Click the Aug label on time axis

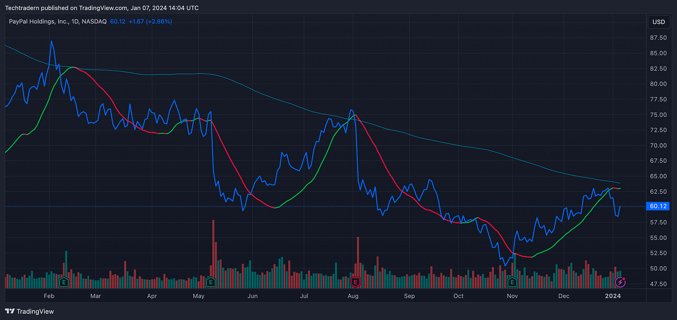point(353,295)
